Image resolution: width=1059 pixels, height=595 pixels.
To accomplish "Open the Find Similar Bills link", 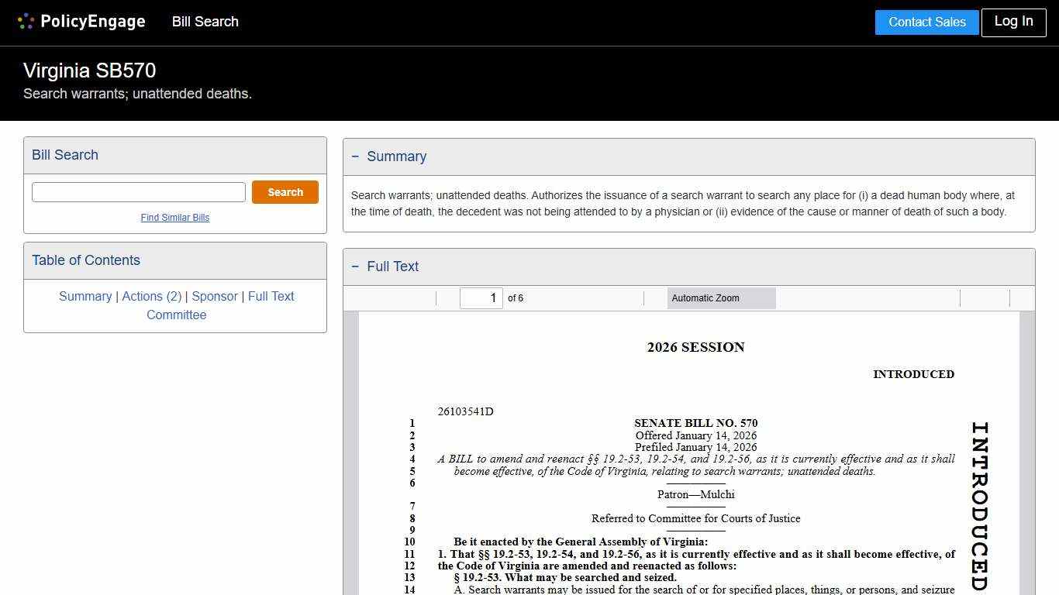I will point(175,218).
